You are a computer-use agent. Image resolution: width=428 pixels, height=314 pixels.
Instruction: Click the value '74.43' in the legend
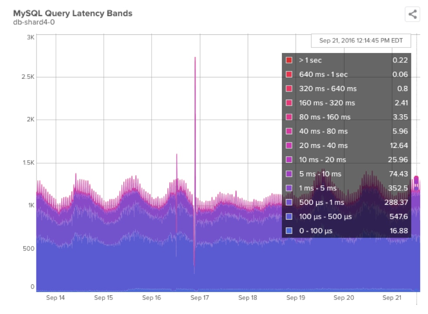[398, 174]
